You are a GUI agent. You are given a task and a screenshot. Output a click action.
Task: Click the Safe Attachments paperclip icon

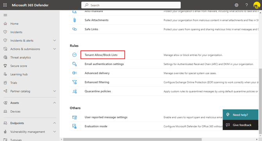click(75, 20)
